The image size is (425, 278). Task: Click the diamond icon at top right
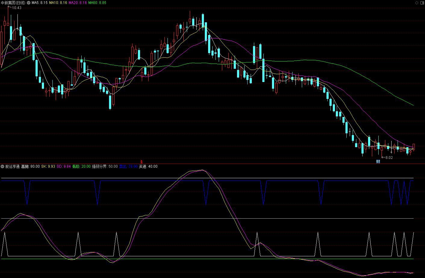(x=417, y=3)
